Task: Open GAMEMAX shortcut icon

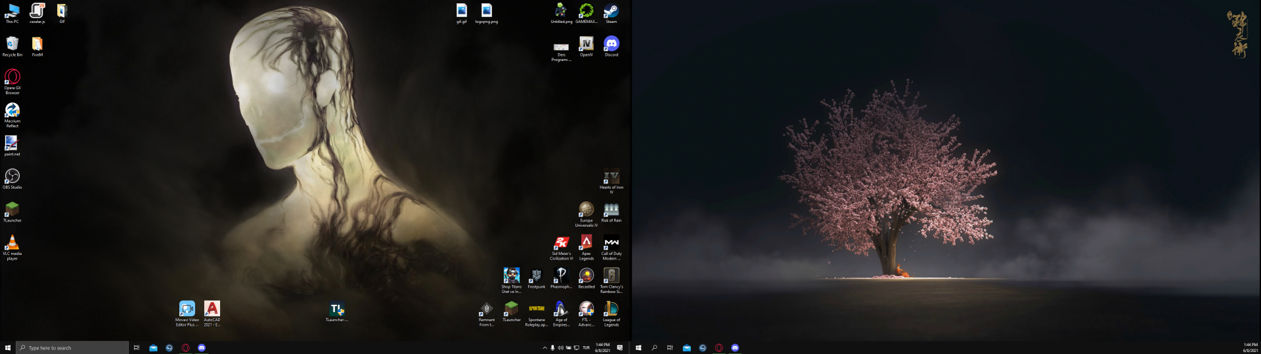Action: [586, 13]
